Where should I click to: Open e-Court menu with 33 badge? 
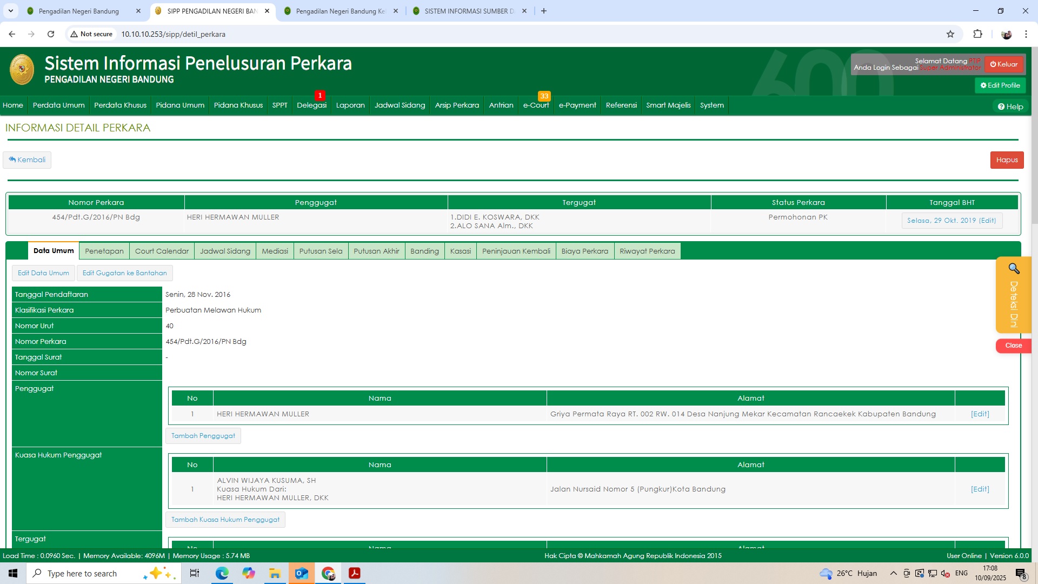(x=536, y=105)
